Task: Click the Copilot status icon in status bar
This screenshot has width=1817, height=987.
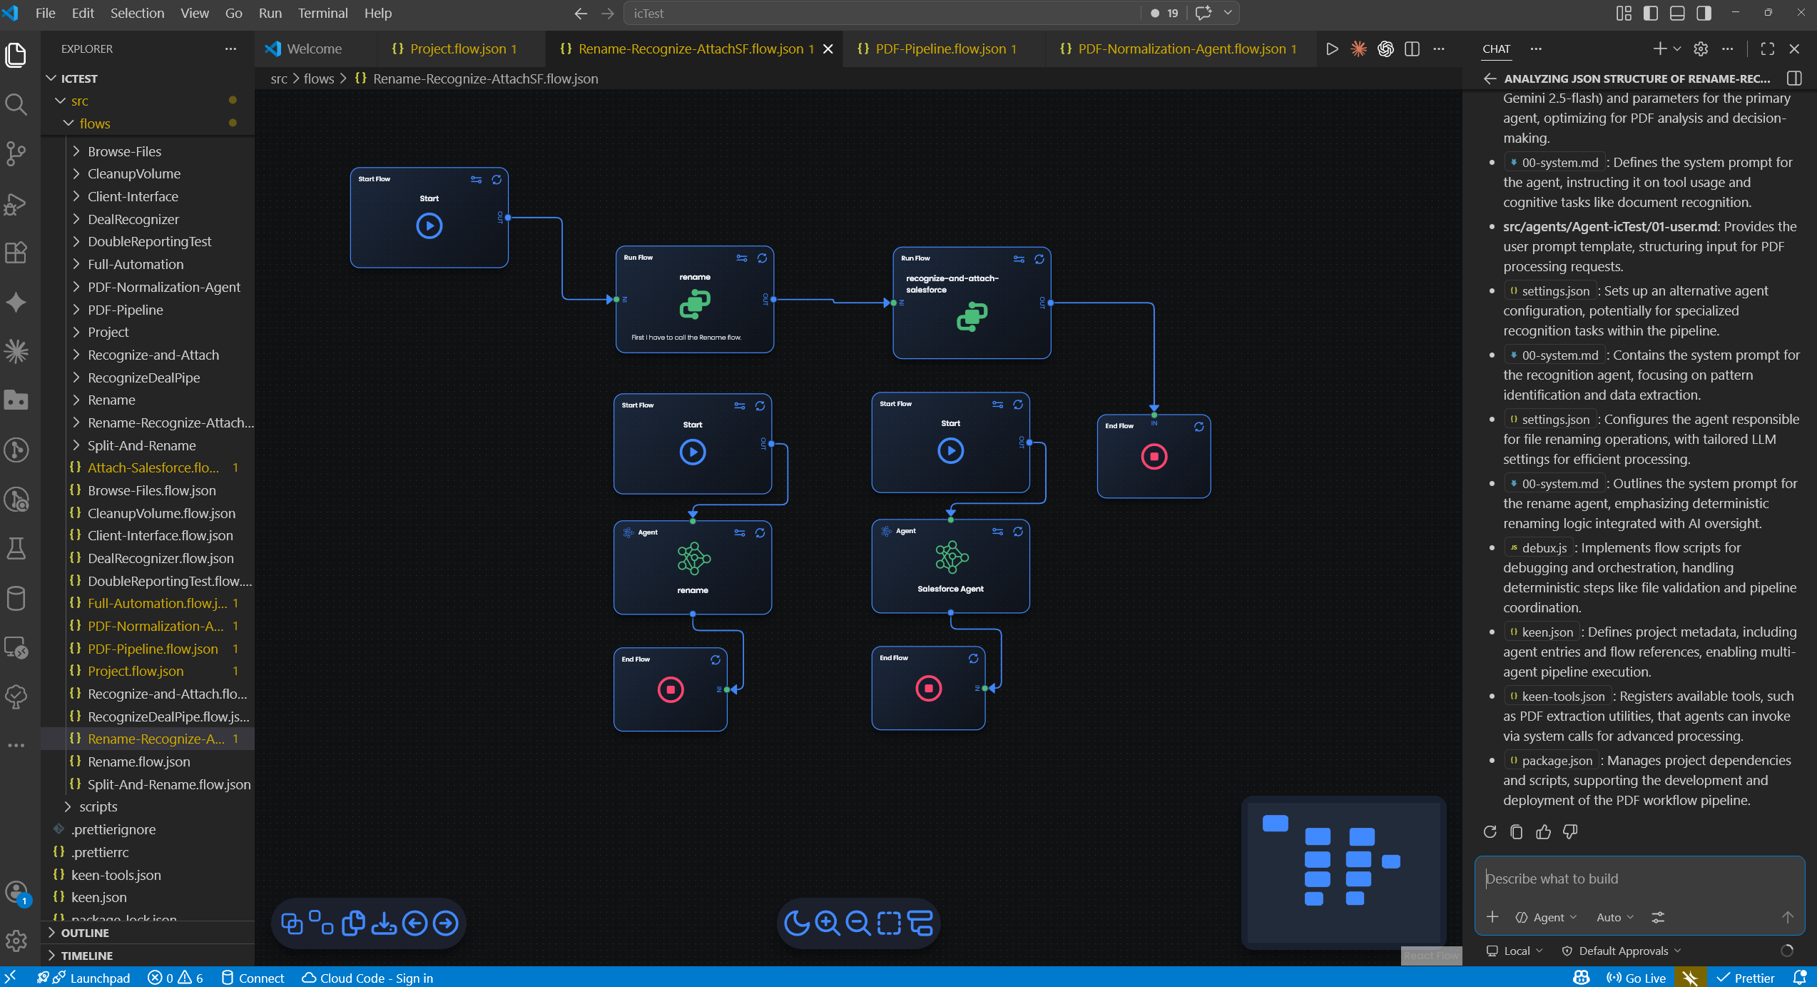Action: click(x=1582, y=978)
